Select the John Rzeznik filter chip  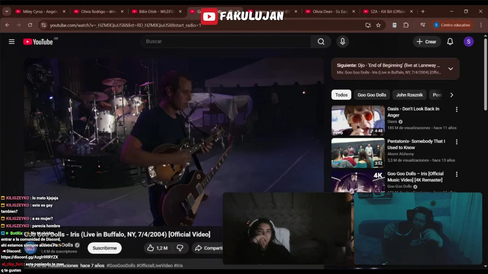coord(410,95)
